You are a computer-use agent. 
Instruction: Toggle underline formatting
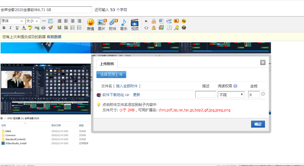point(17,28)
